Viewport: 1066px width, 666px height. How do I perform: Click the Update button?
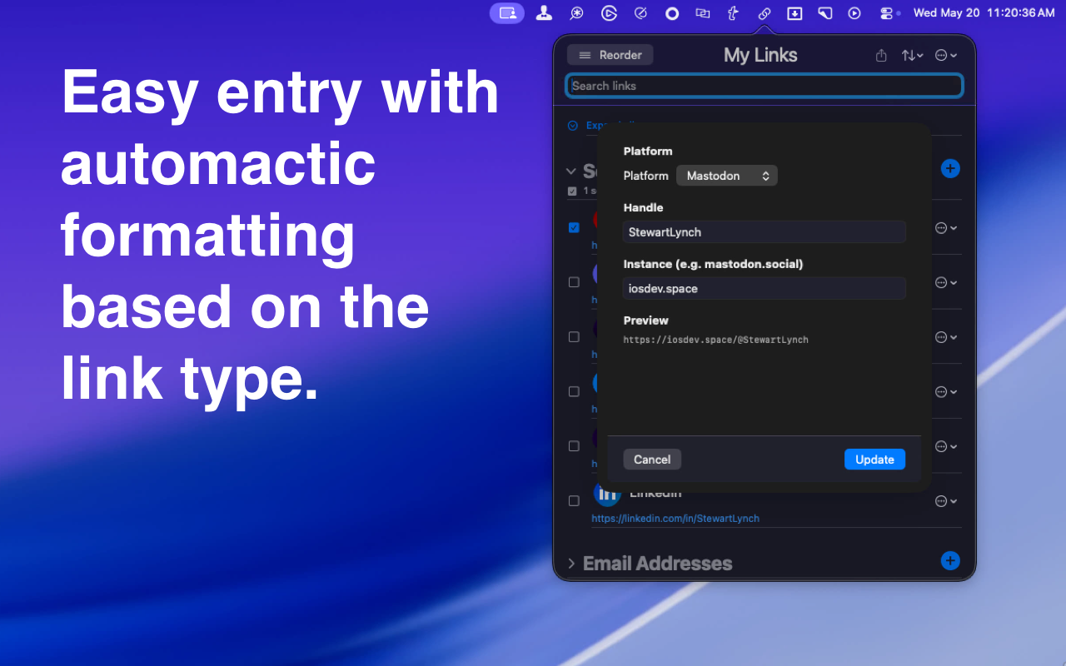(874, 460)
